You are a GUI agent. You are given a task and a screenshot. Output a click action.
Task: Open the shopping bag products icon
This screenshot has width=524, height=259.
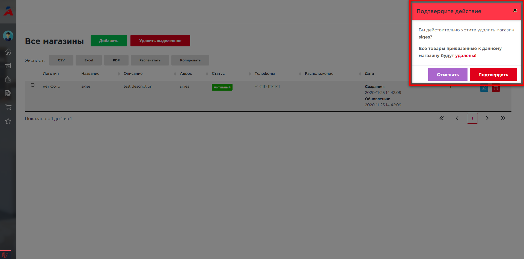pyautogui.click(x=8, y=79)
